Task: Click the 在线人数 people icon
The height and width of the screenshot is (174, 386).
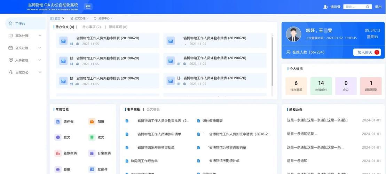Action: tap(288, 52)
